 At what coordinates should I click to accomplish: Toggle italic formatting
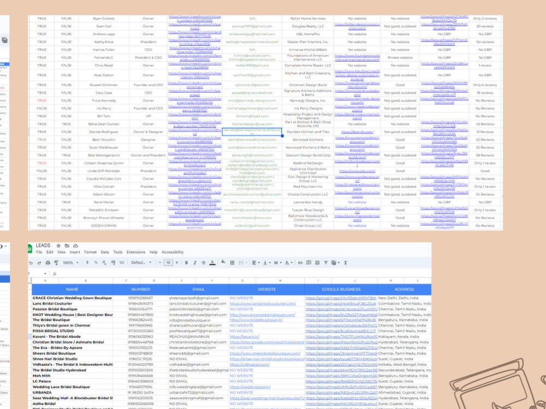pos(195,263)
